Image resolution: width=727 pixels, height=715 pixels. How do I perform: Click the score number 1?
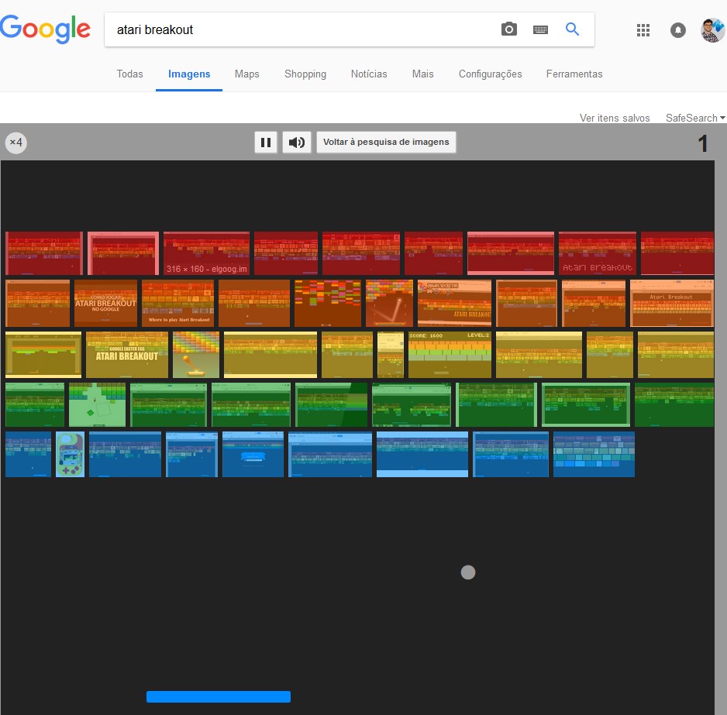[x=703, y=143]
